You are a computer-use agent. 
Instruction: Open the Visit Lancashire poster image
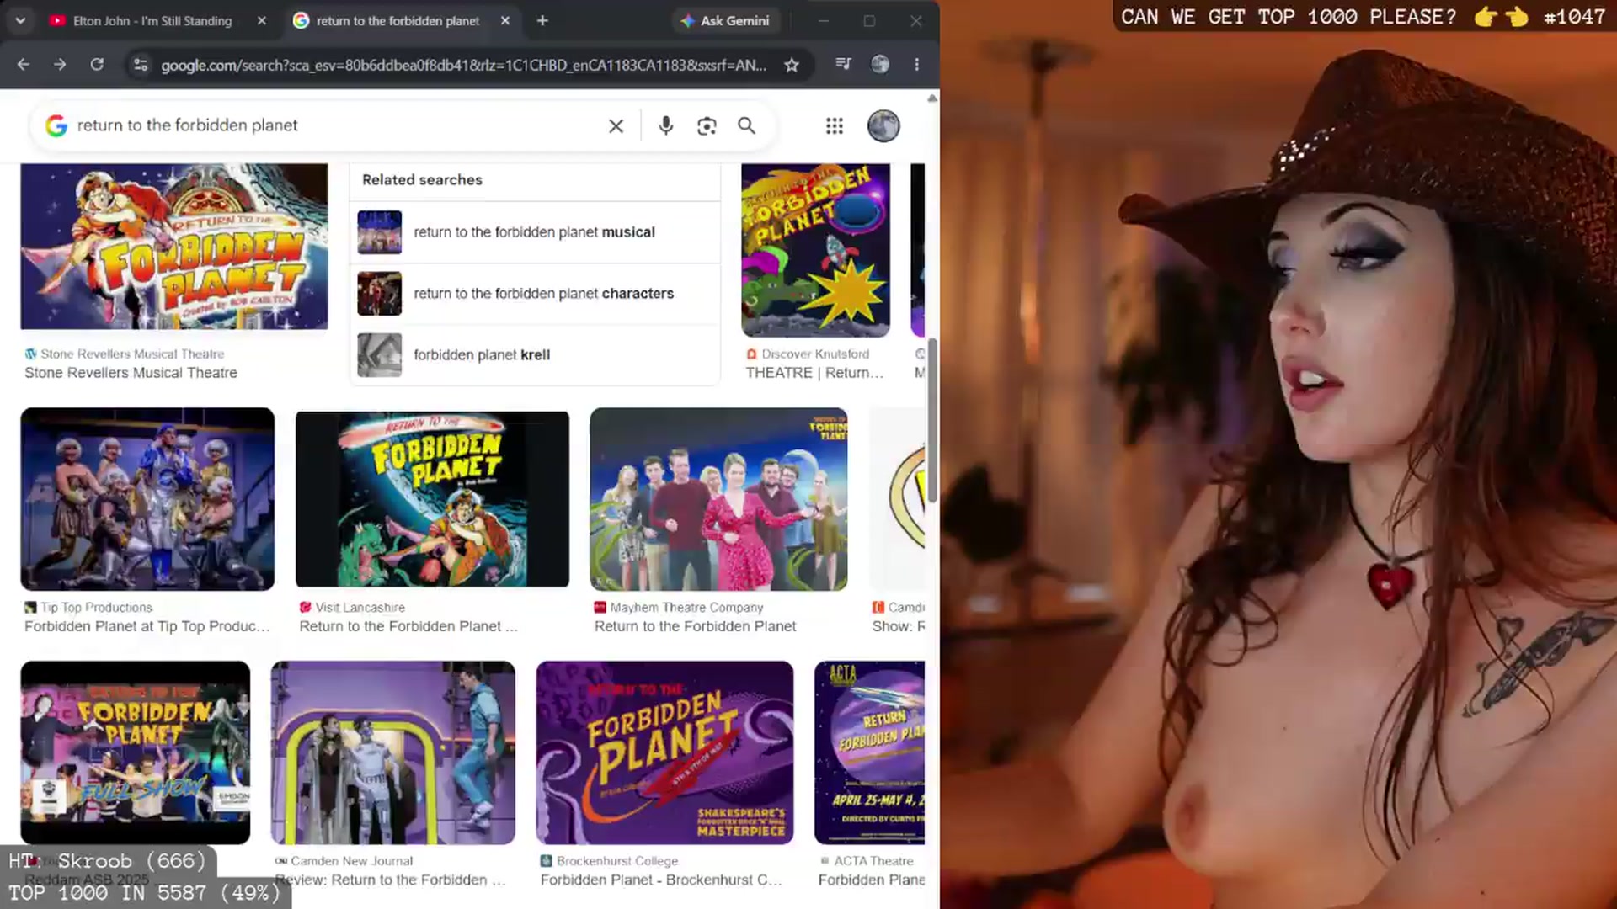(x=432, y=499)
